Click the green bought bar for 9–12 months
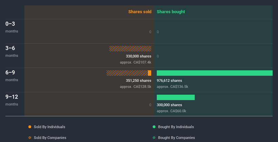 (176, 97)
